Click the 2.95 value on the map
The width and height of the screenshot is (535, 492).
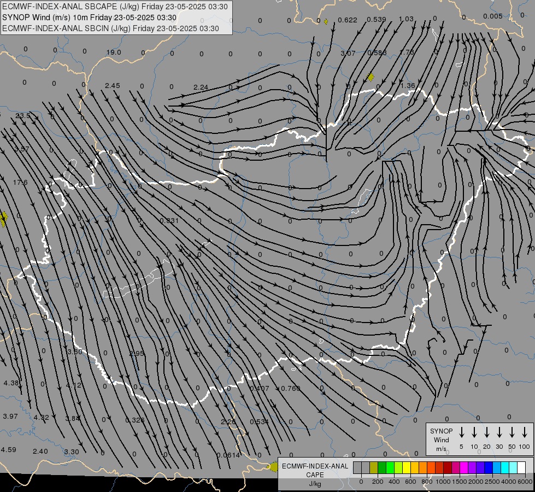137,353
